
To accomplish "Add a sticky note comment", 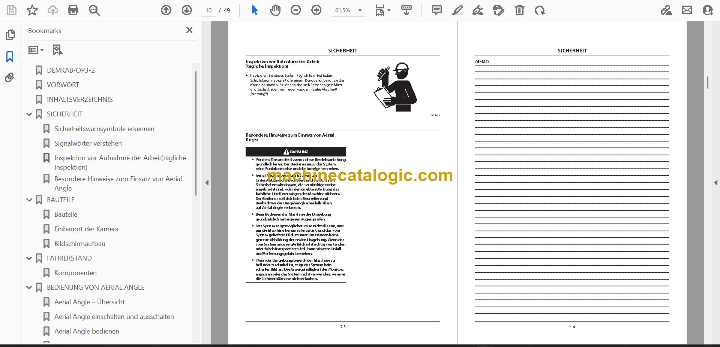I will 437,10.
